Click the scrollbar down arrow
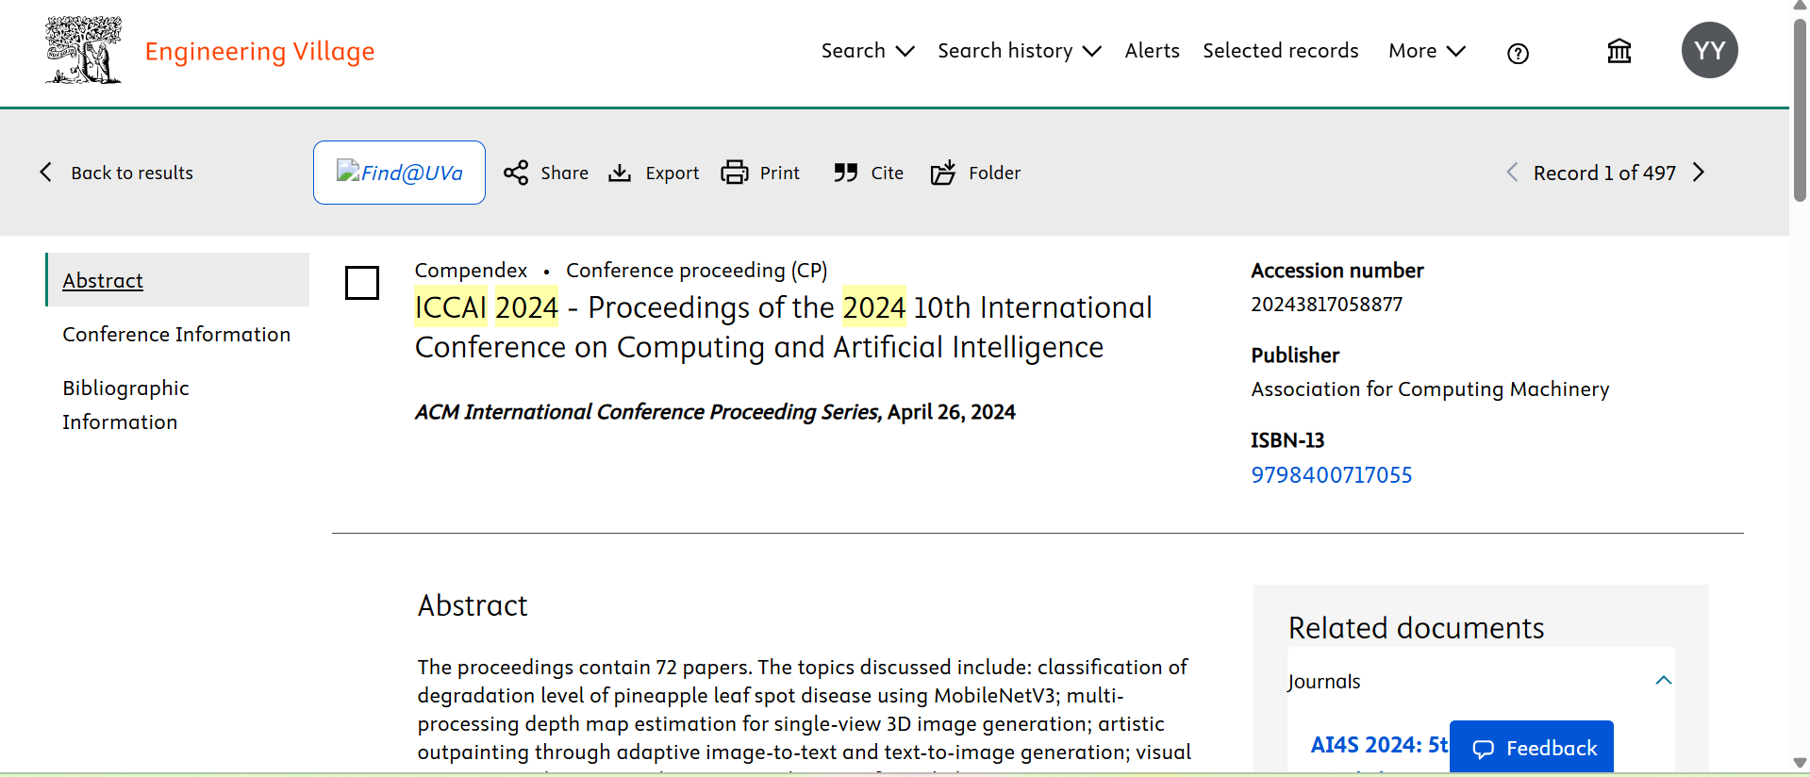1810x777 pixels. click(x=1800, y=763)
